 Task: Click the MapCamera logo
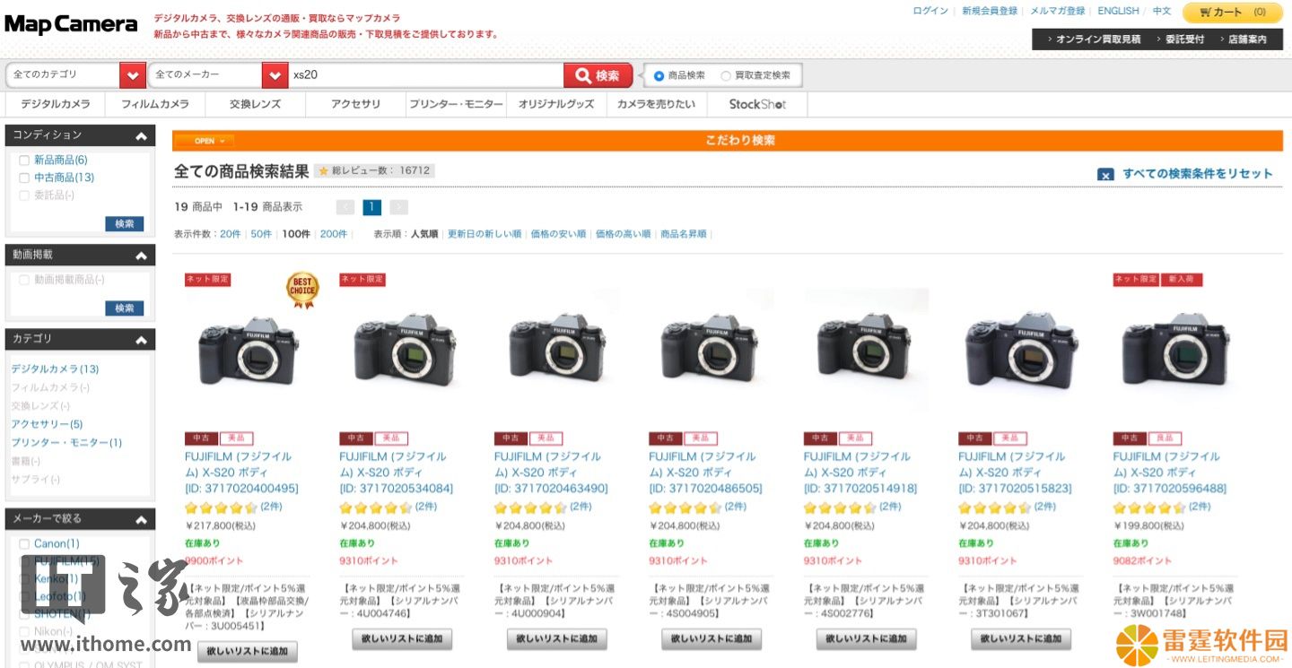click(x=72, y=24)
